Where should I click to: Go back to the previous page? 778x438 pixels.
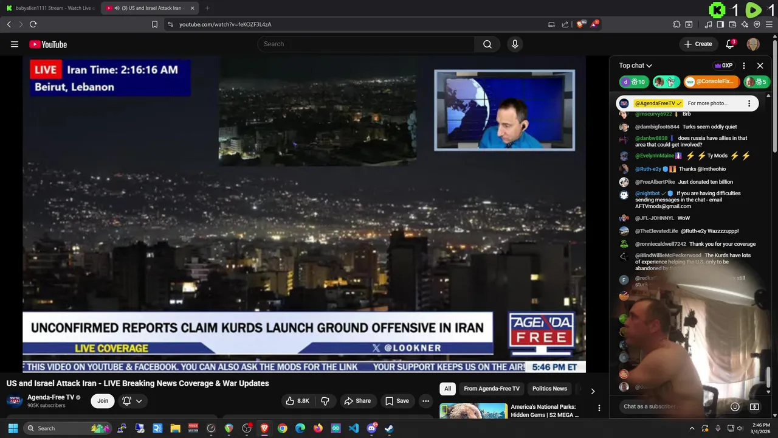tap(9, 24)
